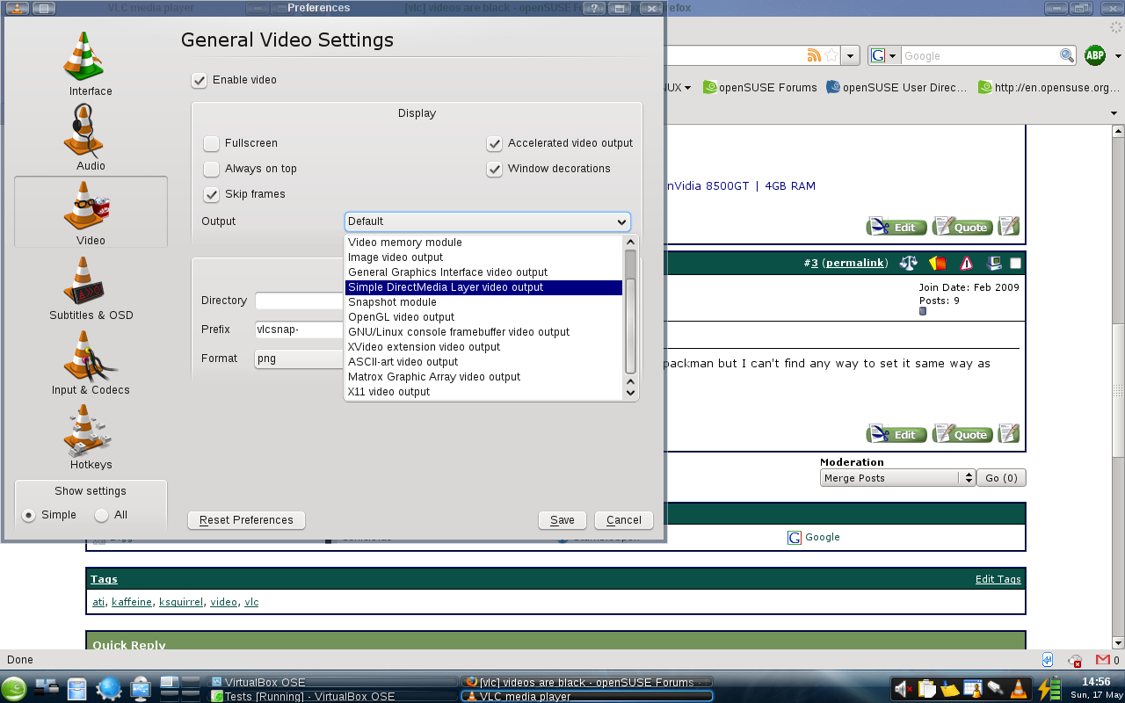
Task: Click the Google search input field
Action: 979,55
